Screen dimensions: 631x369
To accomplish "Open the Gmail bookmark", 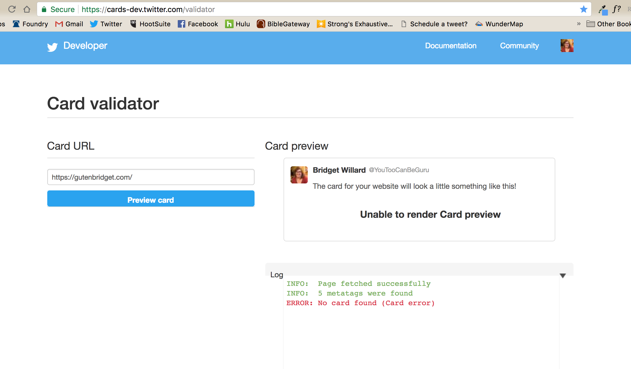I will pos(69,24).
